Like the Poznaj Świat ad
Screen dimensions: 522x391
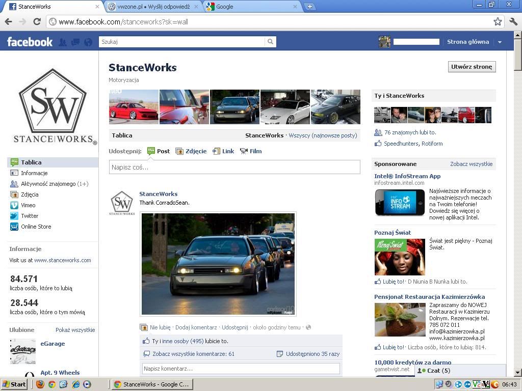pyautogui.click(x=393, y=281)
